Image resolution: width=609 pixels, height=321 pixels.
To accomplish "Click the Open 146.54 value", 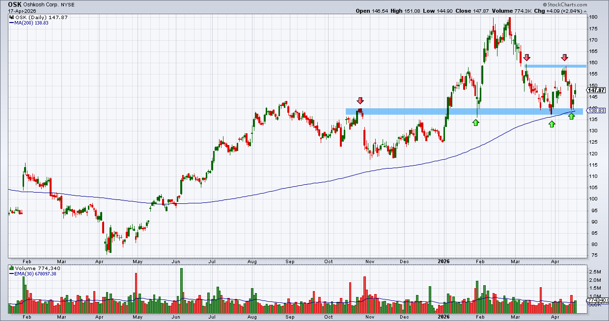I will [371, 11].
